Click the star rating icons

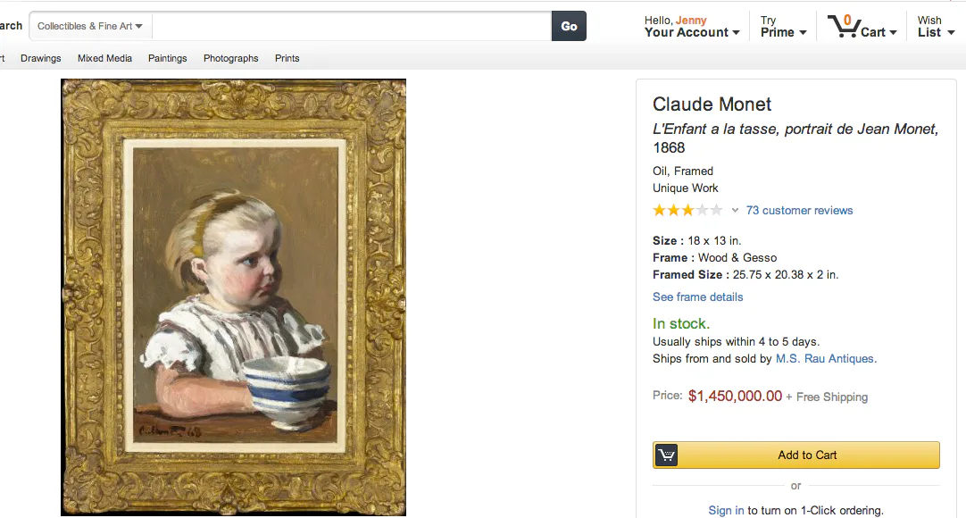coord(687,211)
